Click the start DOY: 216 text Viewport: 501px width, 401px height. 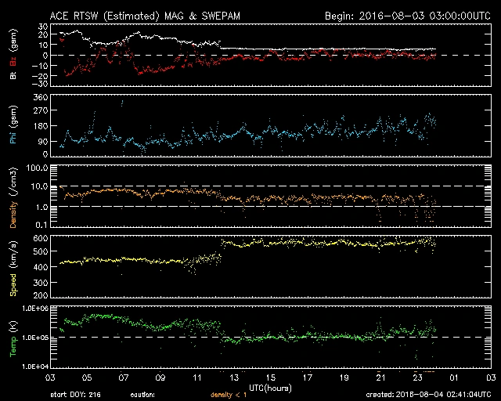76,395
